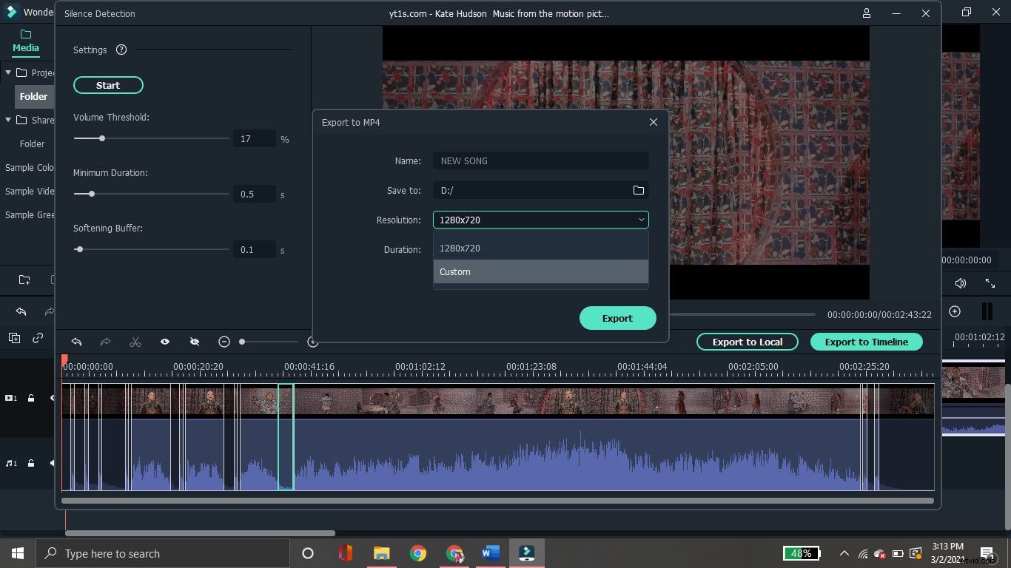Lock the audio track A1

click(30, 463)
